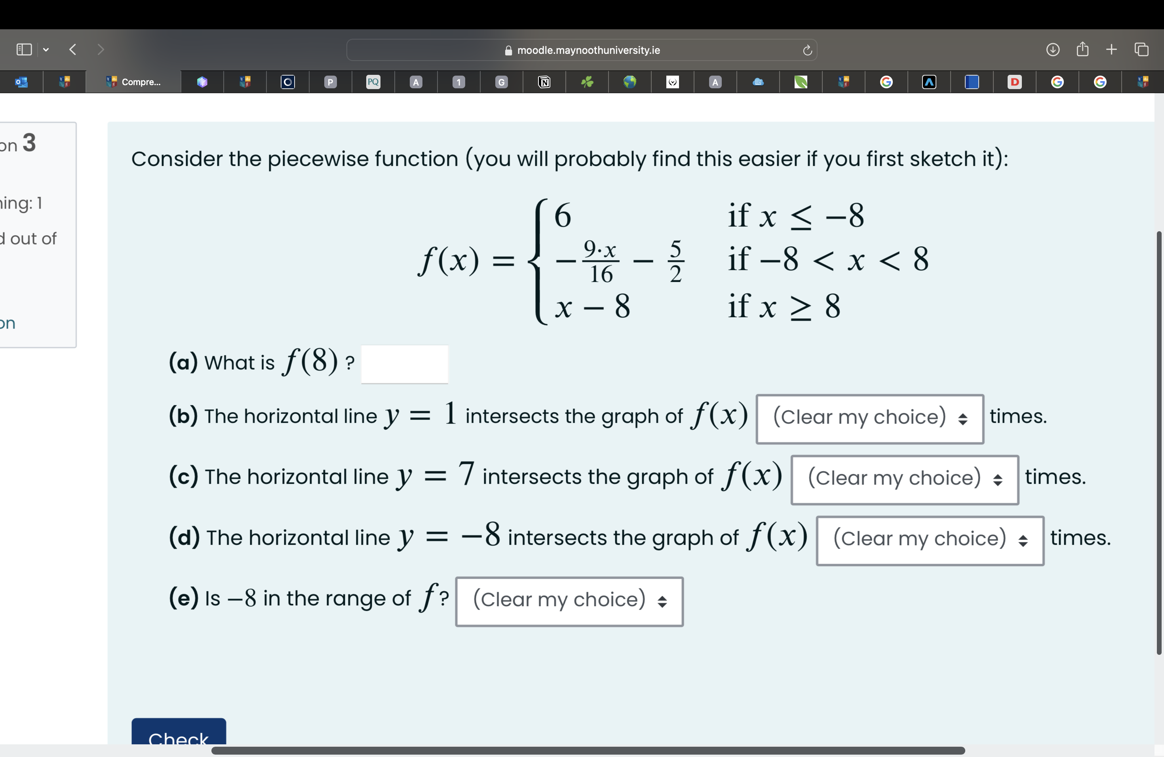This screenshot has height=757, width=1164.
Task: Click the "x − 8" piece of function
Action: point(593,307)
